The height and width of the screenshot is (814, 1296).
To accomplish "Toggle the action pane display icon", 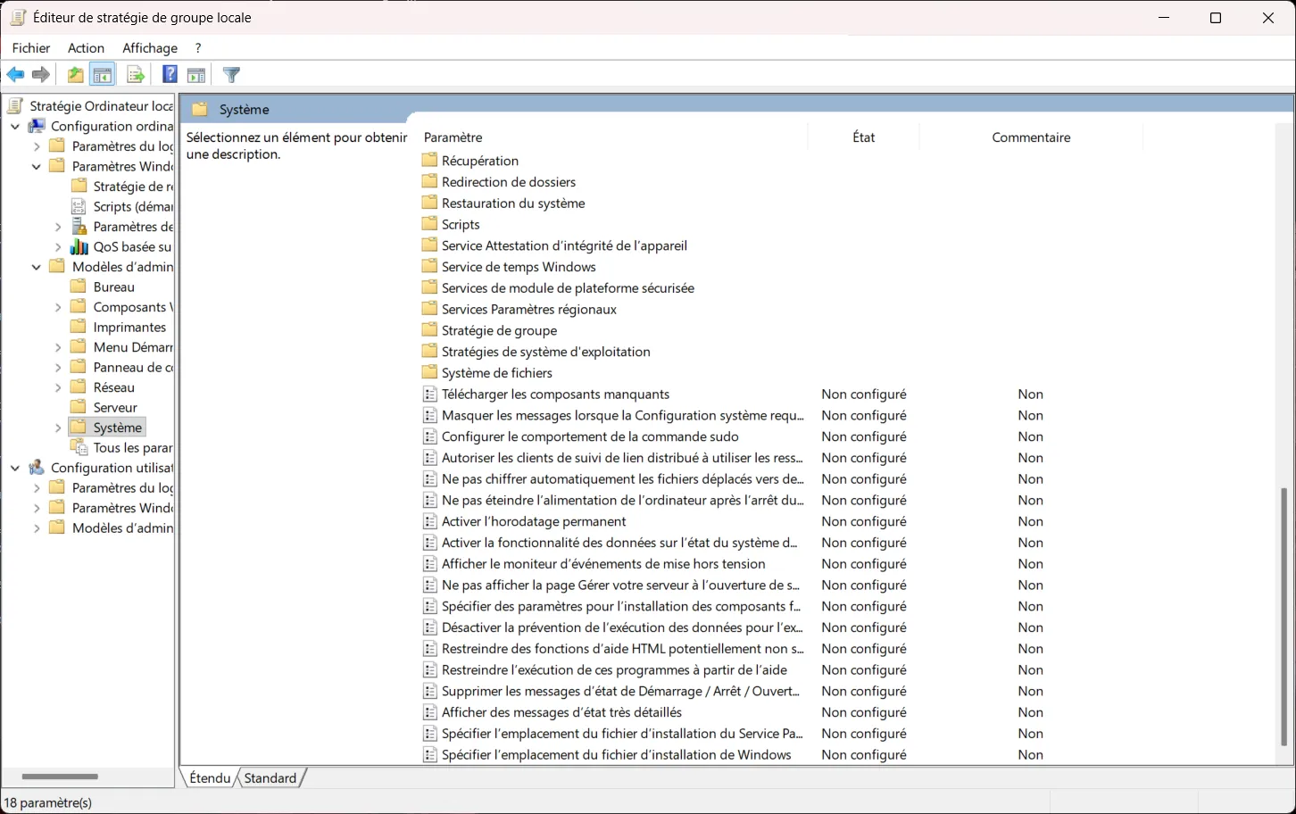I will (195, 74).
